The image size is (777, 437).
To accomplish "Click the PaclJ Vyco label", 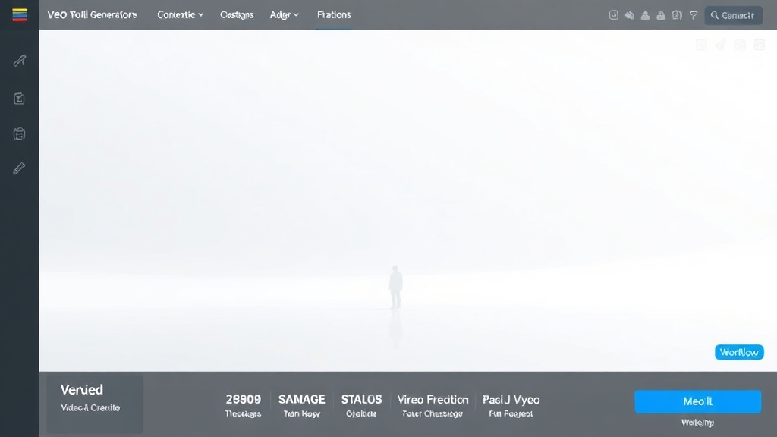I will click(511, 399).
